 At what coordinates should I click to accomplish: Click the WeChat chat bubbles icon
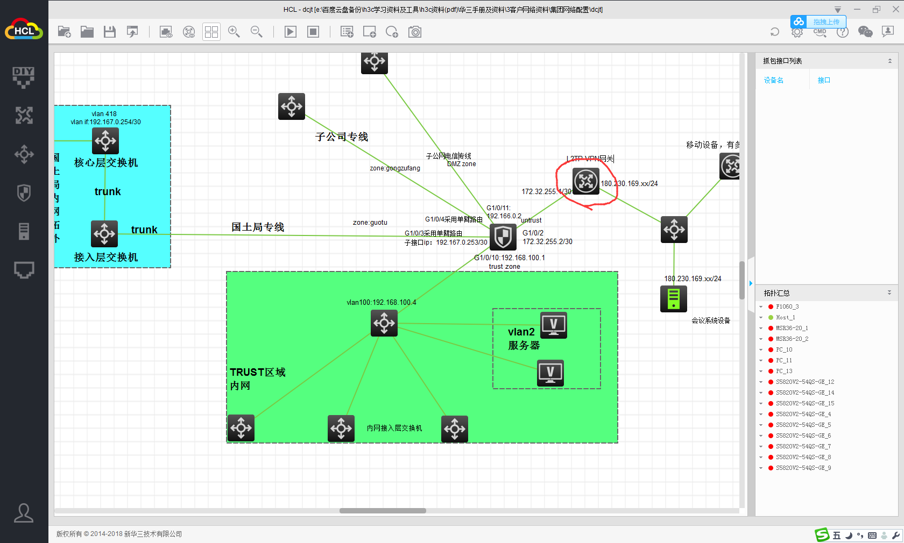point(865,32)
